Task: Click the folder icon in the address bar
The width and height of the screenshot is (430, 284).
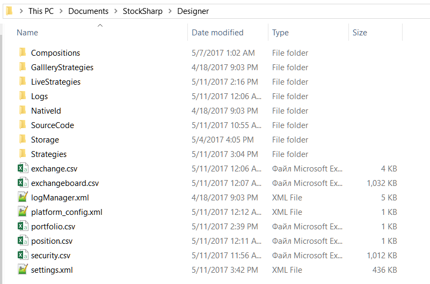Action: pos(9,11)
